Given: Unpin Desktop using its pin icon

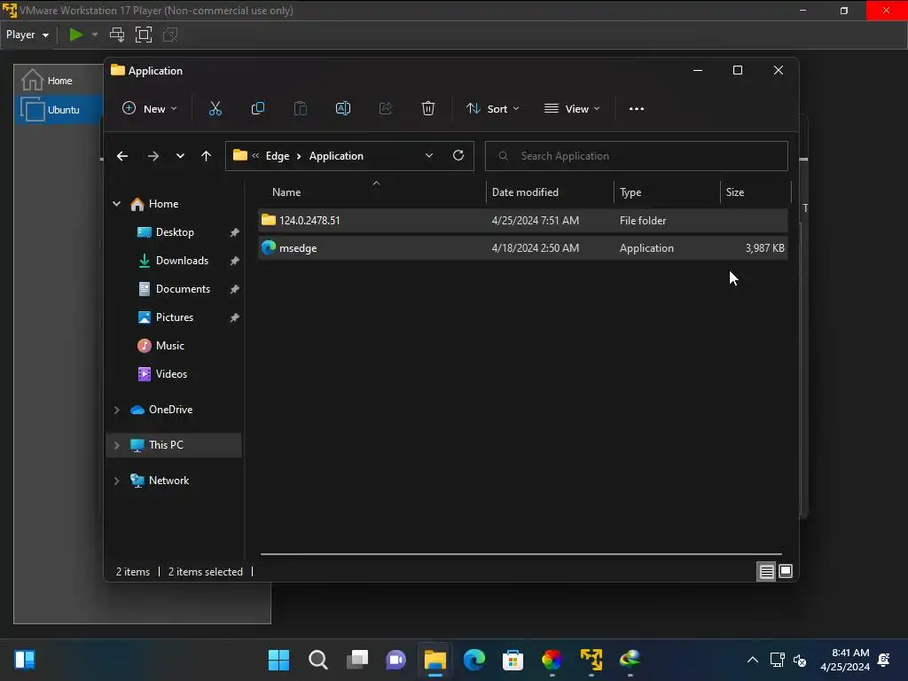Looking at the screenshot, I should click(234, 232).
